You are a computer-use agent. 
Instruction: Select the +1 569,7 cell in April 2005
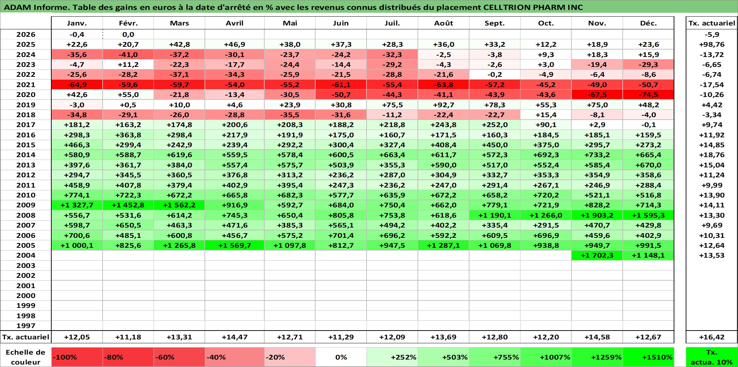(x=235, y=245)
